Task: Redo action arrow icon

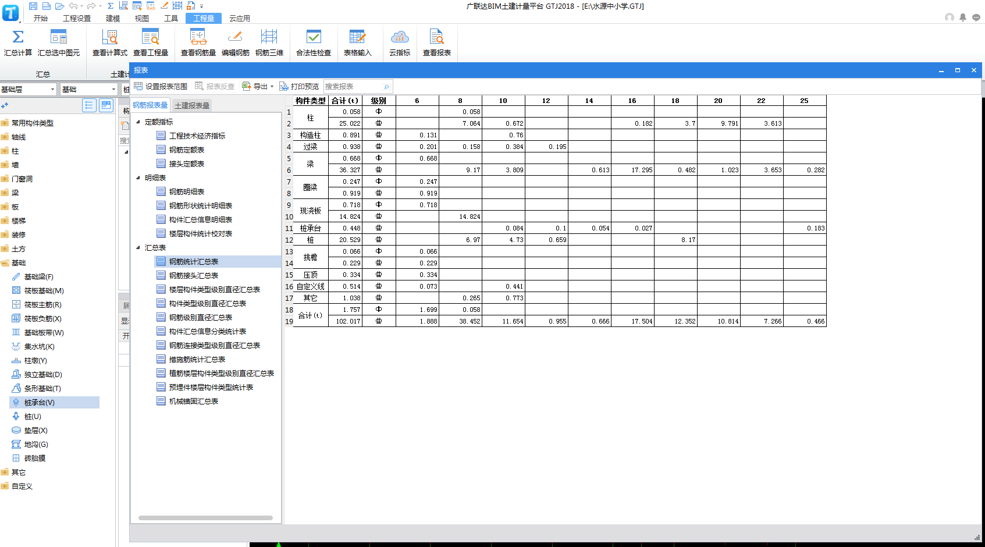Action: click(91, 6)
